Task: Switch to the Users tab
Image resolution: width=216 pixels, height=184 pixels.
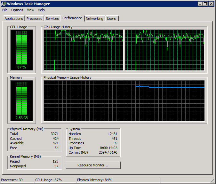Action: click(111, 19)
